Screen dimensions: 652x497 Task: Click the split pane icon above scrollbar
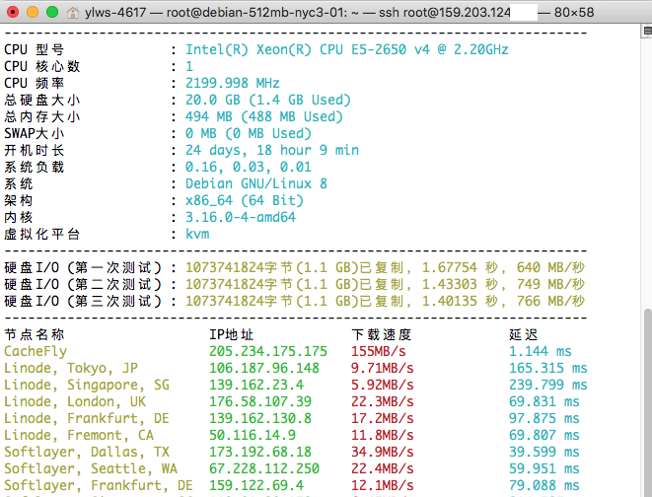(x=647, y=31)
